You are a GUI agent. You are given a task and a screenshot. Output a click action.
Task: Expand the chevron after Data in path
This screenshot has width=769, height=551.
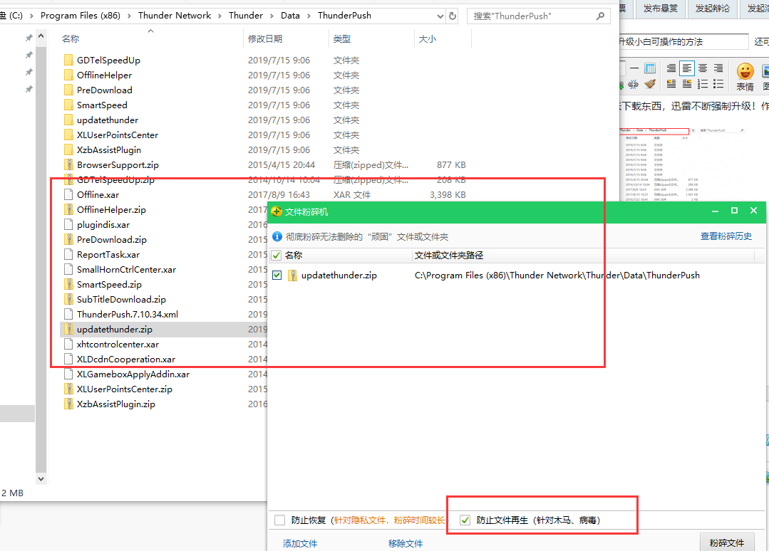point(309,15)
